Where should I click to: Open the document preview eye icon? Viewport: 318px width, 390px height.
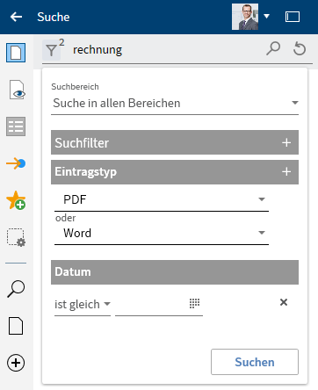18,90
